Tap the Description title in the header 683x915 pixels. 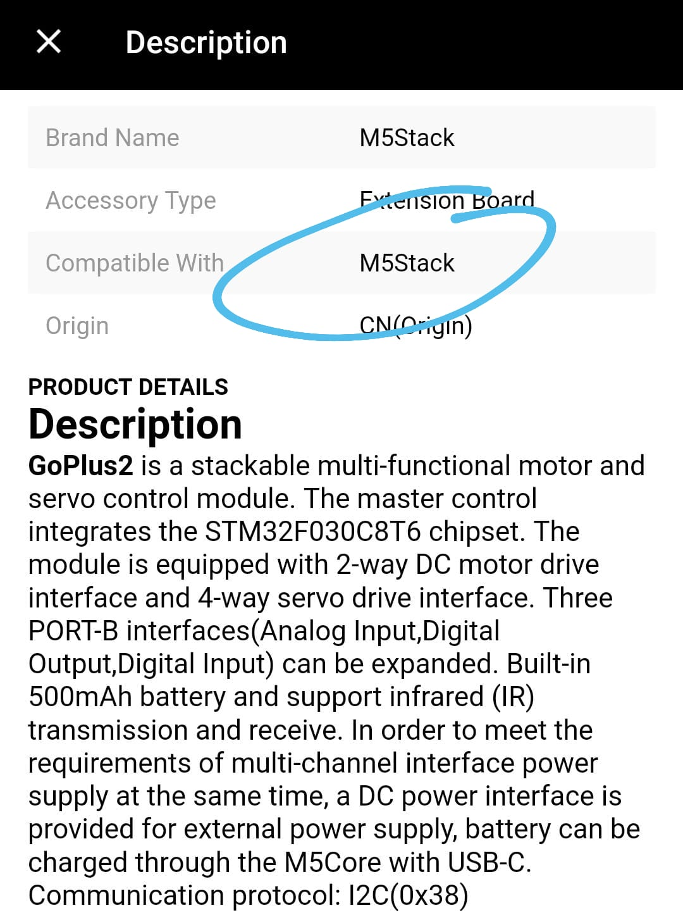click(206, 43)
